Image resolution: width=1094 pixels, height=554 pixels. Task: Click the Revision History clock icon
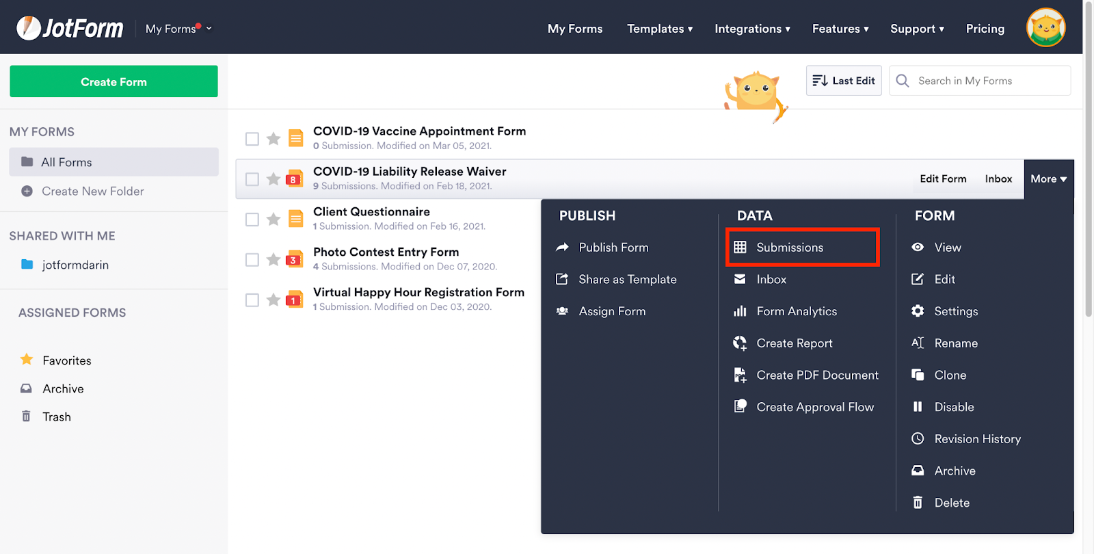click(x=918, y=438)
